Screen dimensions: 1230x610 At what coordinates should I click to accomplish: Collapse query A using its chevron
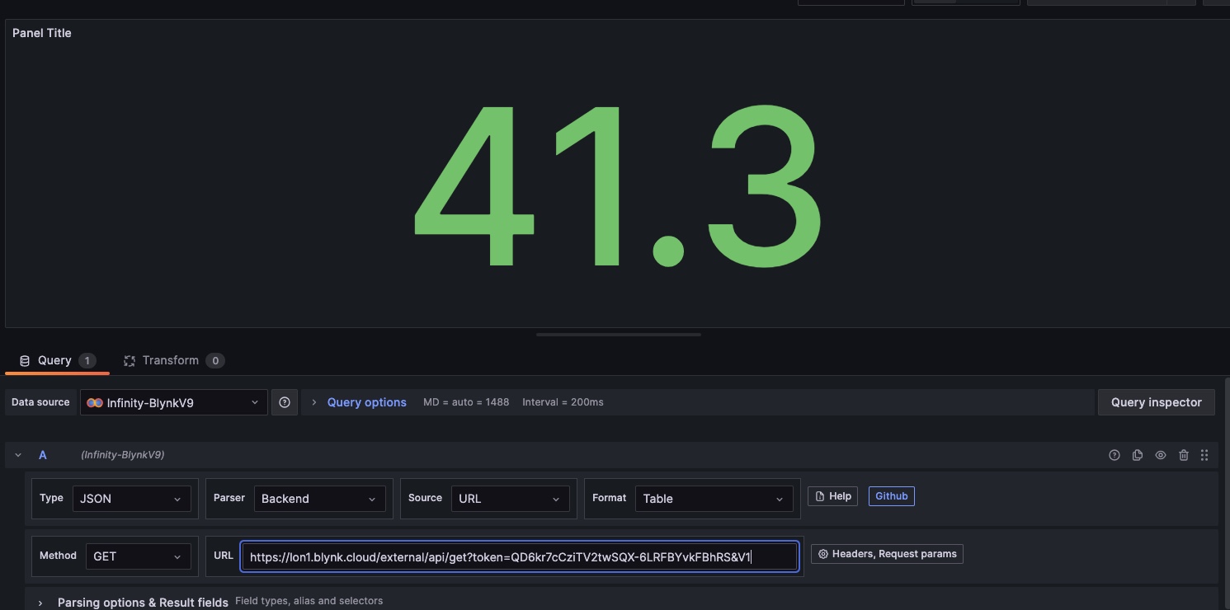[18, 454]
